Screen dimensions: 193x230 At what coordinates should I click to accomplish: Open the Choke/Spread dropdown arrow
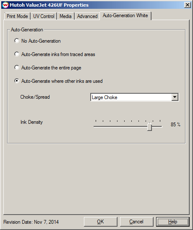(x=175, y=97)
